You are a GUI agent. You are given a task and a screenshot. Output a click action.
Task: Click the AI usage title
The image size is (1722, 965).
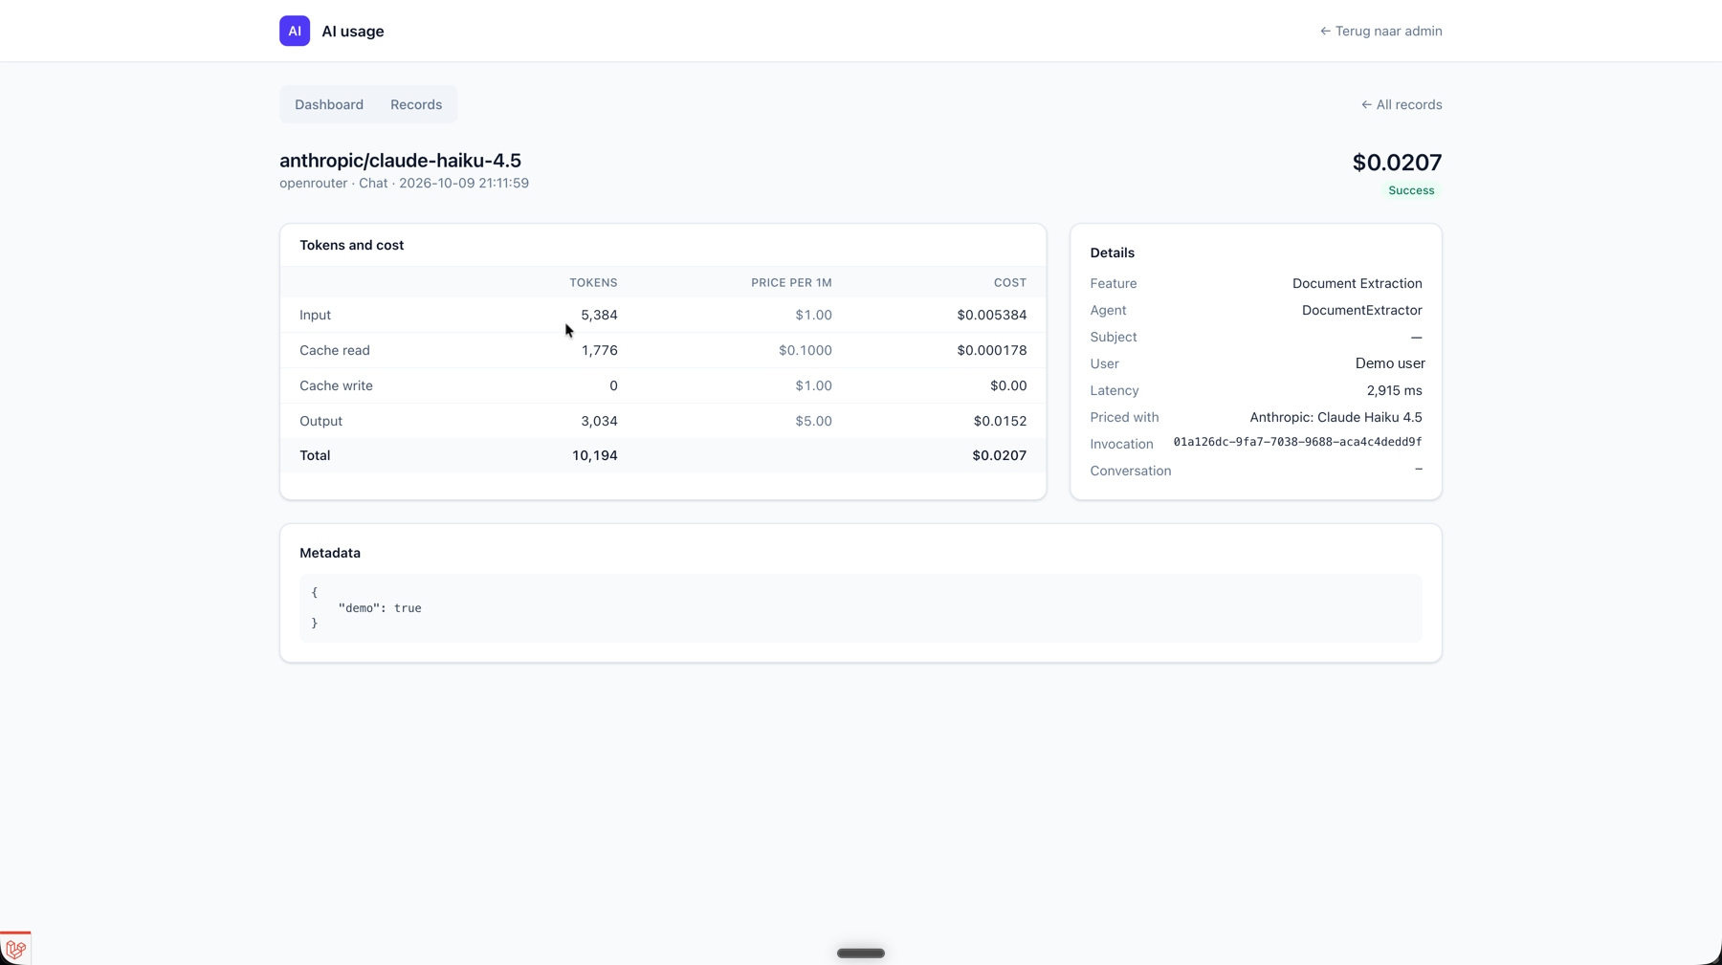(x=353, y=31)
